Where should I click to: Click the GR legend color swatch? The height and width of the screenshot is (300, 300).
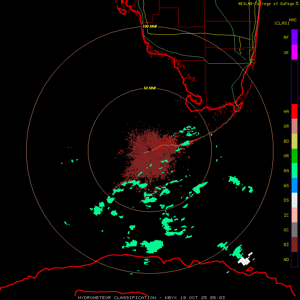[294, 126]
